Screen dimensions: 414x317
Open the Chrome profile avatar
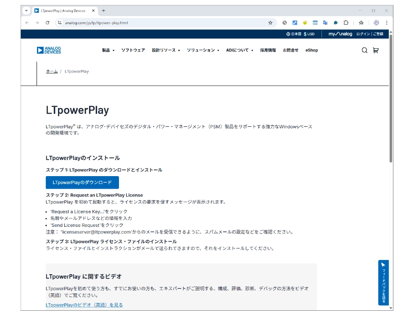tap(377, 23)
